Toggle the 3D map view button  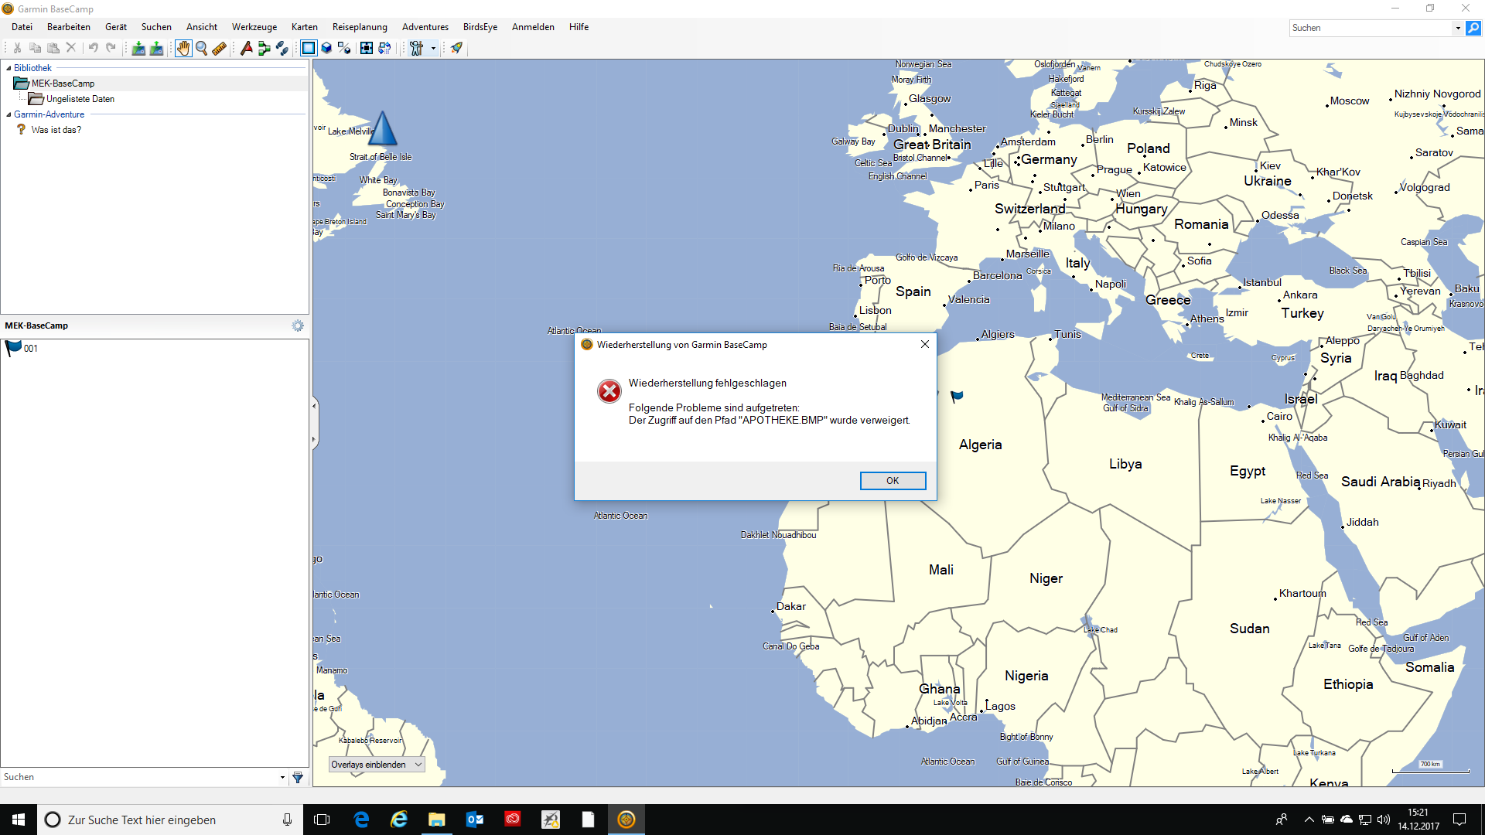coord(326,48)
